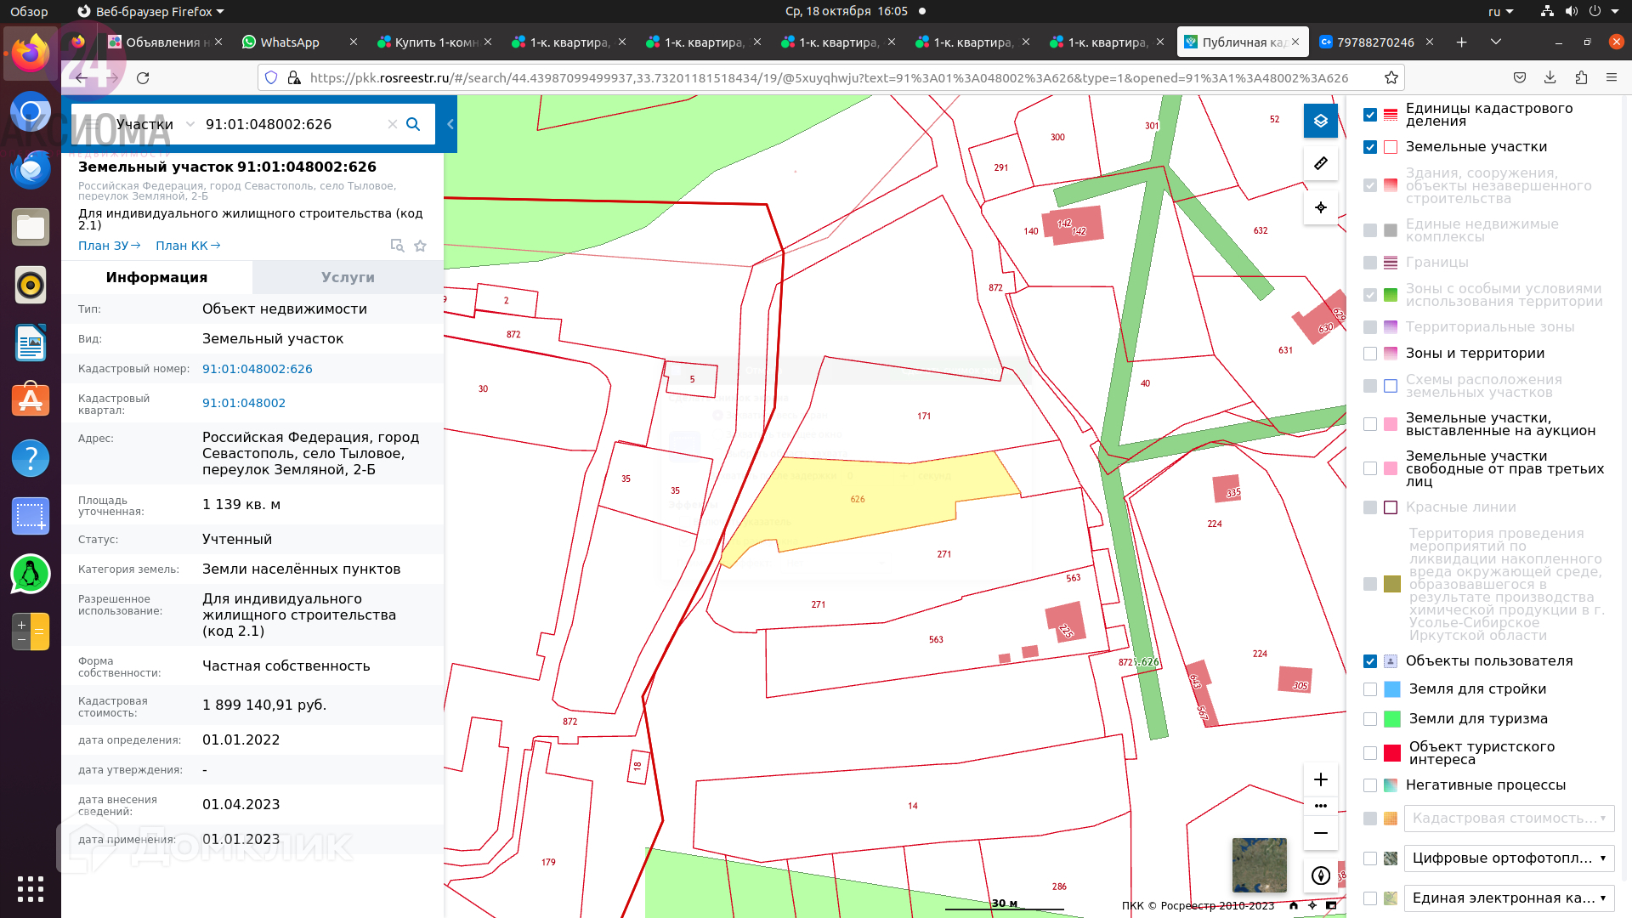The width and height of the screenshot is (1632, 918).
Task: Zoom in the map with plus
Action: coord(1320,779)
